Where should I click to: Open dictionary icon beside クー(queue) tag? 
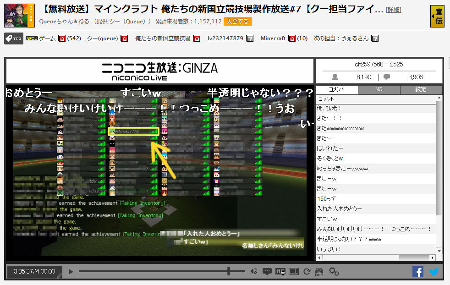click(x=124, y=38)
